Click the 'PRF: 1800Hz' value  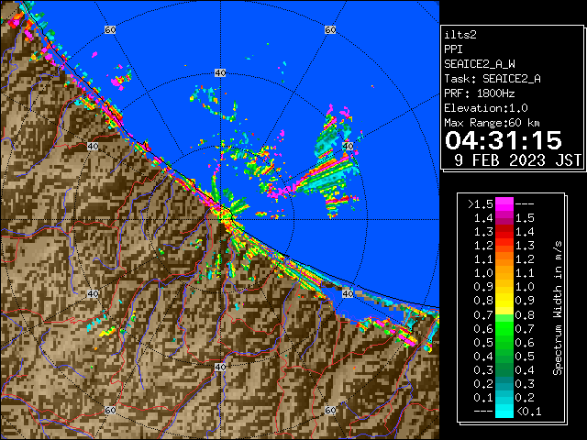[x=479, y=93]
